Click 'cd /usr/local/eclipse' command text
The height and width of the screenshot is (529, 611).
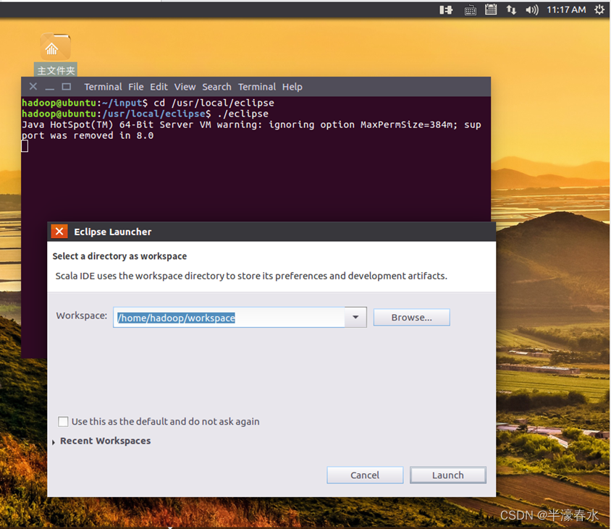214,103
